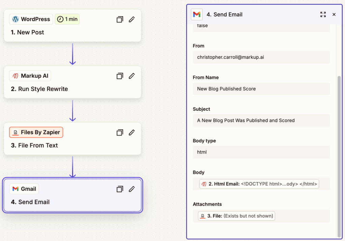
Task: Select the WordPress app badge
Action: (31, 19)
